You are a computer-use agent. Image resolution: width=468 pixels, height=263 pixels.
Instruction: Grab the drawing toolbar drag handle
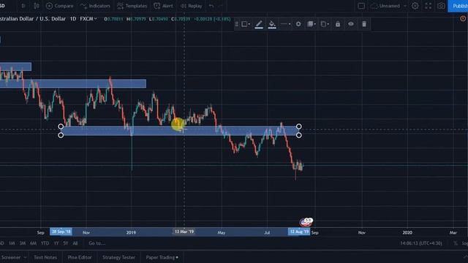point(237,24)
